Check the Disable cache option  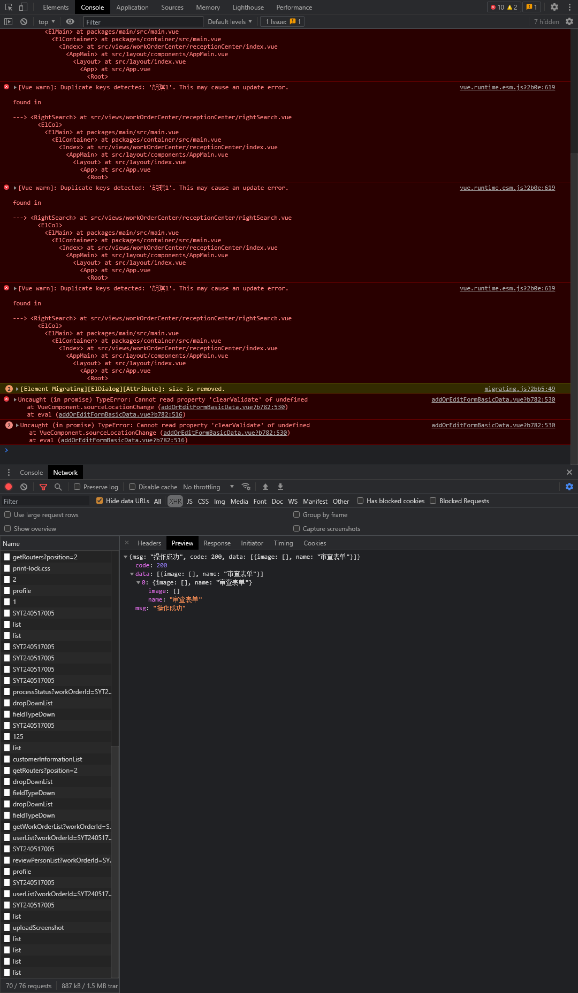coord(132,487)
